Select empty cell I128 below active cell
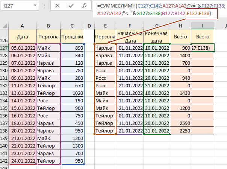The height and width of the screenshot is (169, 227). point(203,55)
